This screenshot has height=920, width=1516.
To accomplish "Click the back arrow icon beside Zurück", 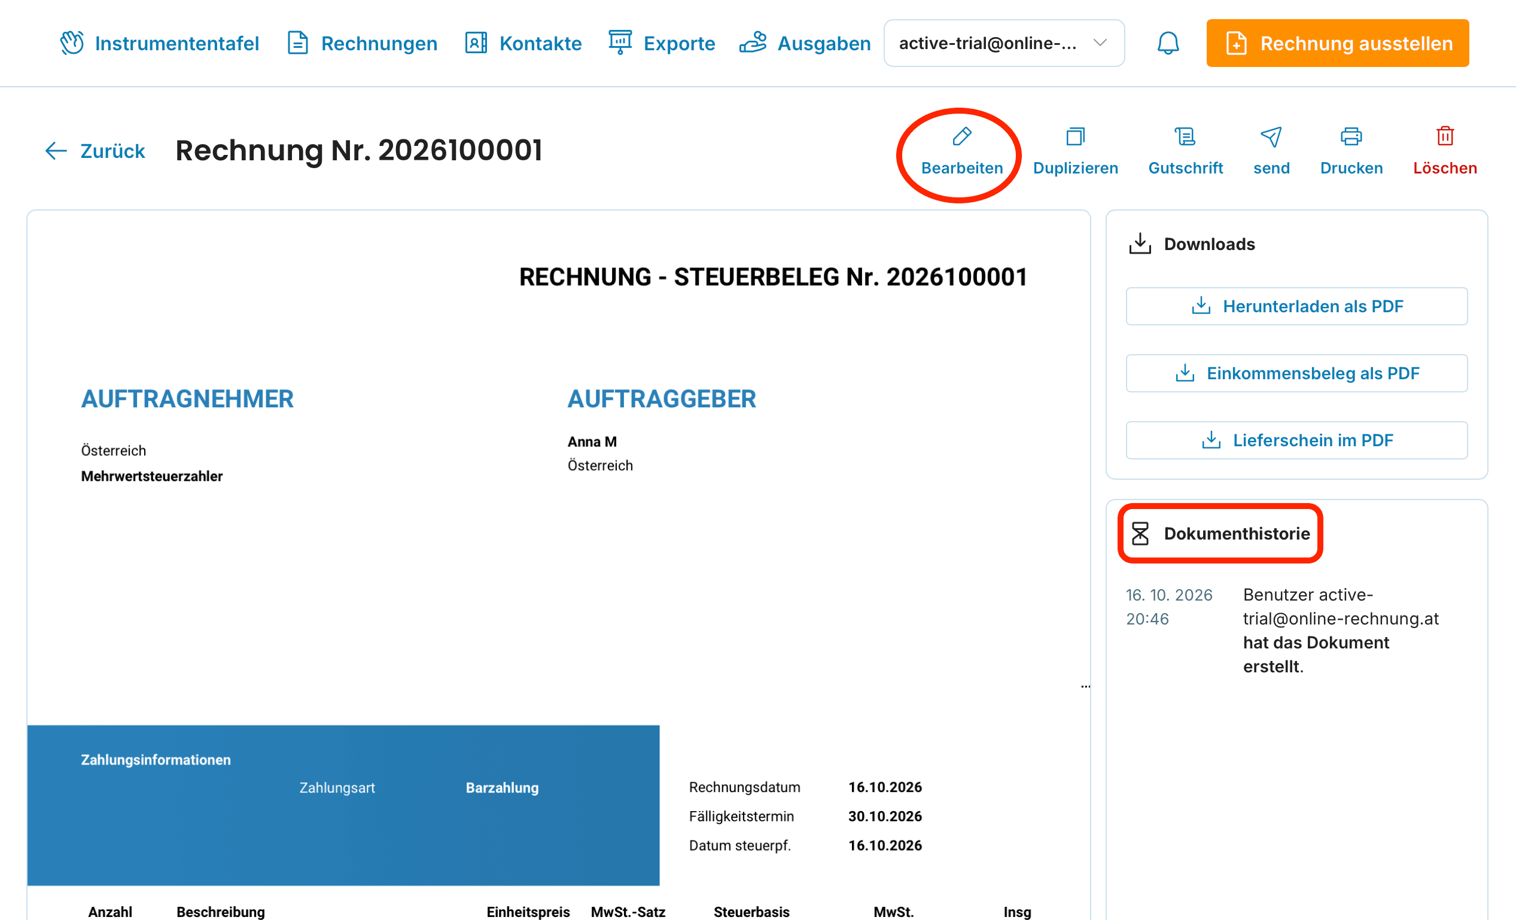I will [x=56, y=151].
